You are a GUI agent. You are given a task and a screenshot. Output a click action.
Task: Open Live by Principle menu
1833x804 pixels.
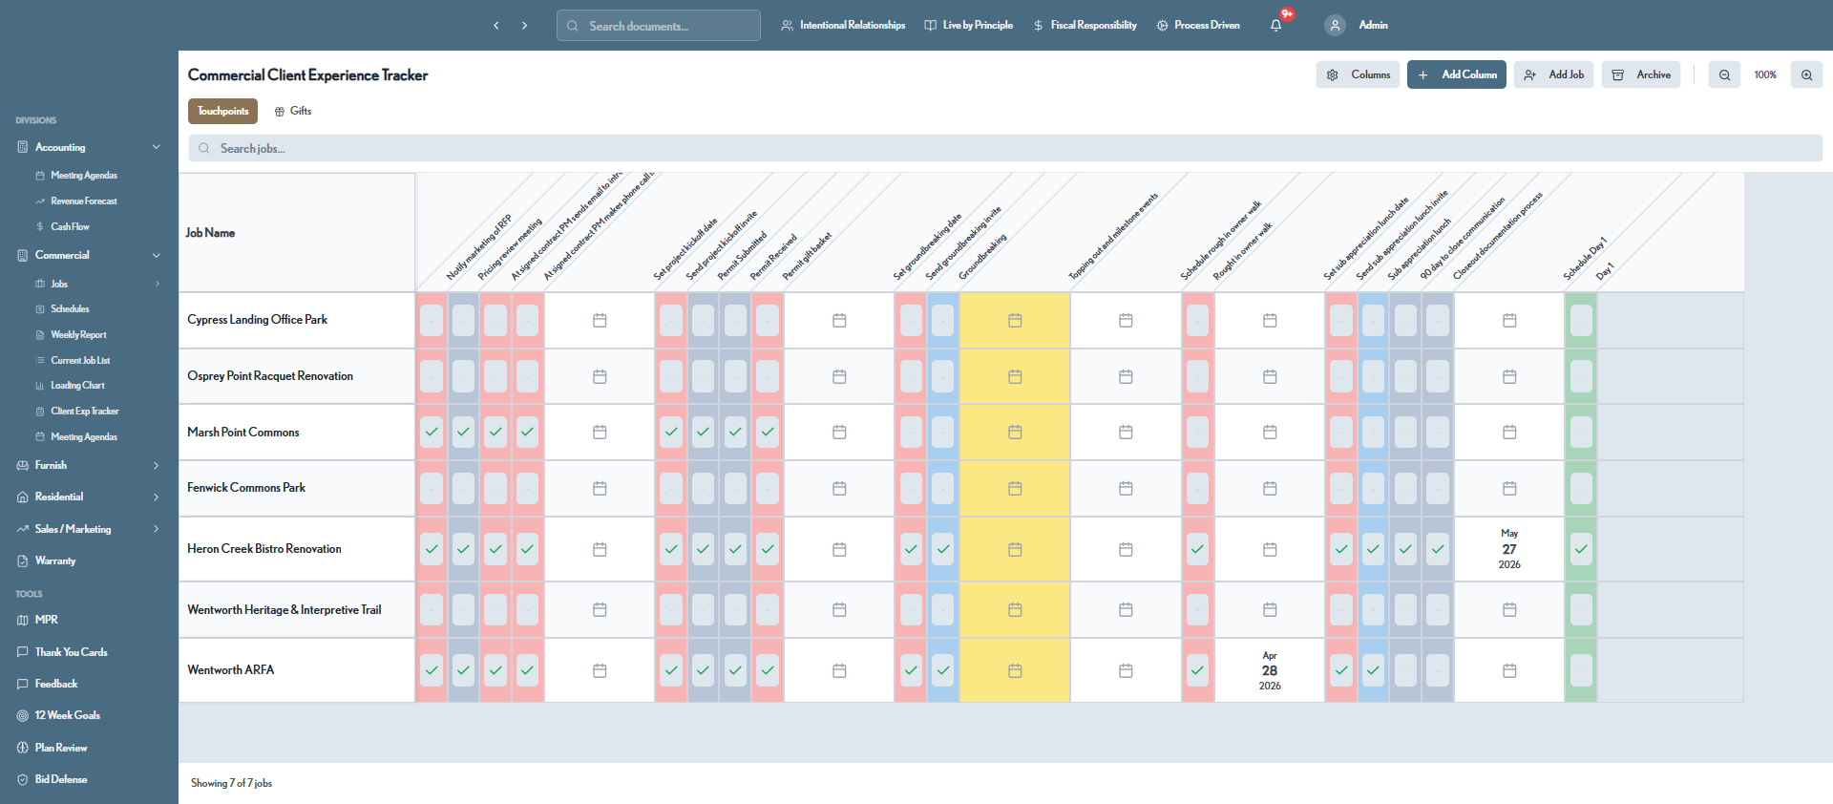[x=969, y=26]
